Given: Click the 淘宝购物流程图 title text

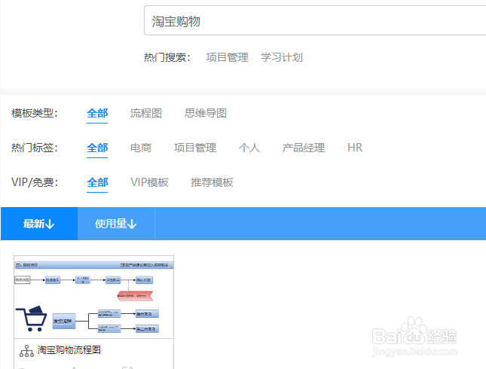Looking at the screenshot, I should click(69, 350).
